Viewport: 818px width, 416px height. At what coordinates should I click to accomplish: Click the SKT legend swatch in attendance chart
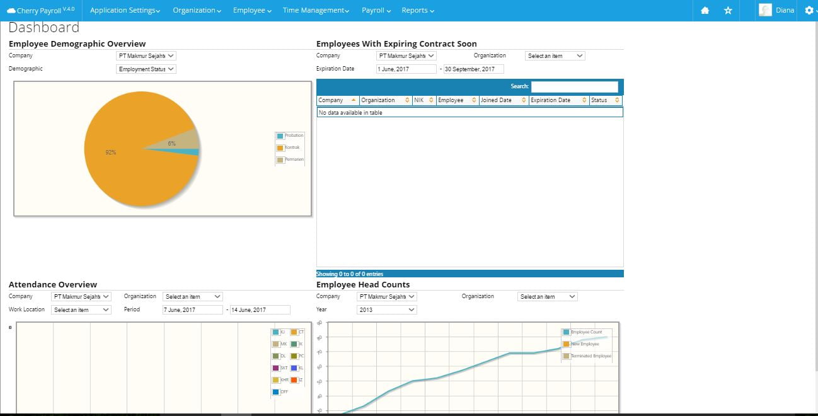(x=276, y=368)
